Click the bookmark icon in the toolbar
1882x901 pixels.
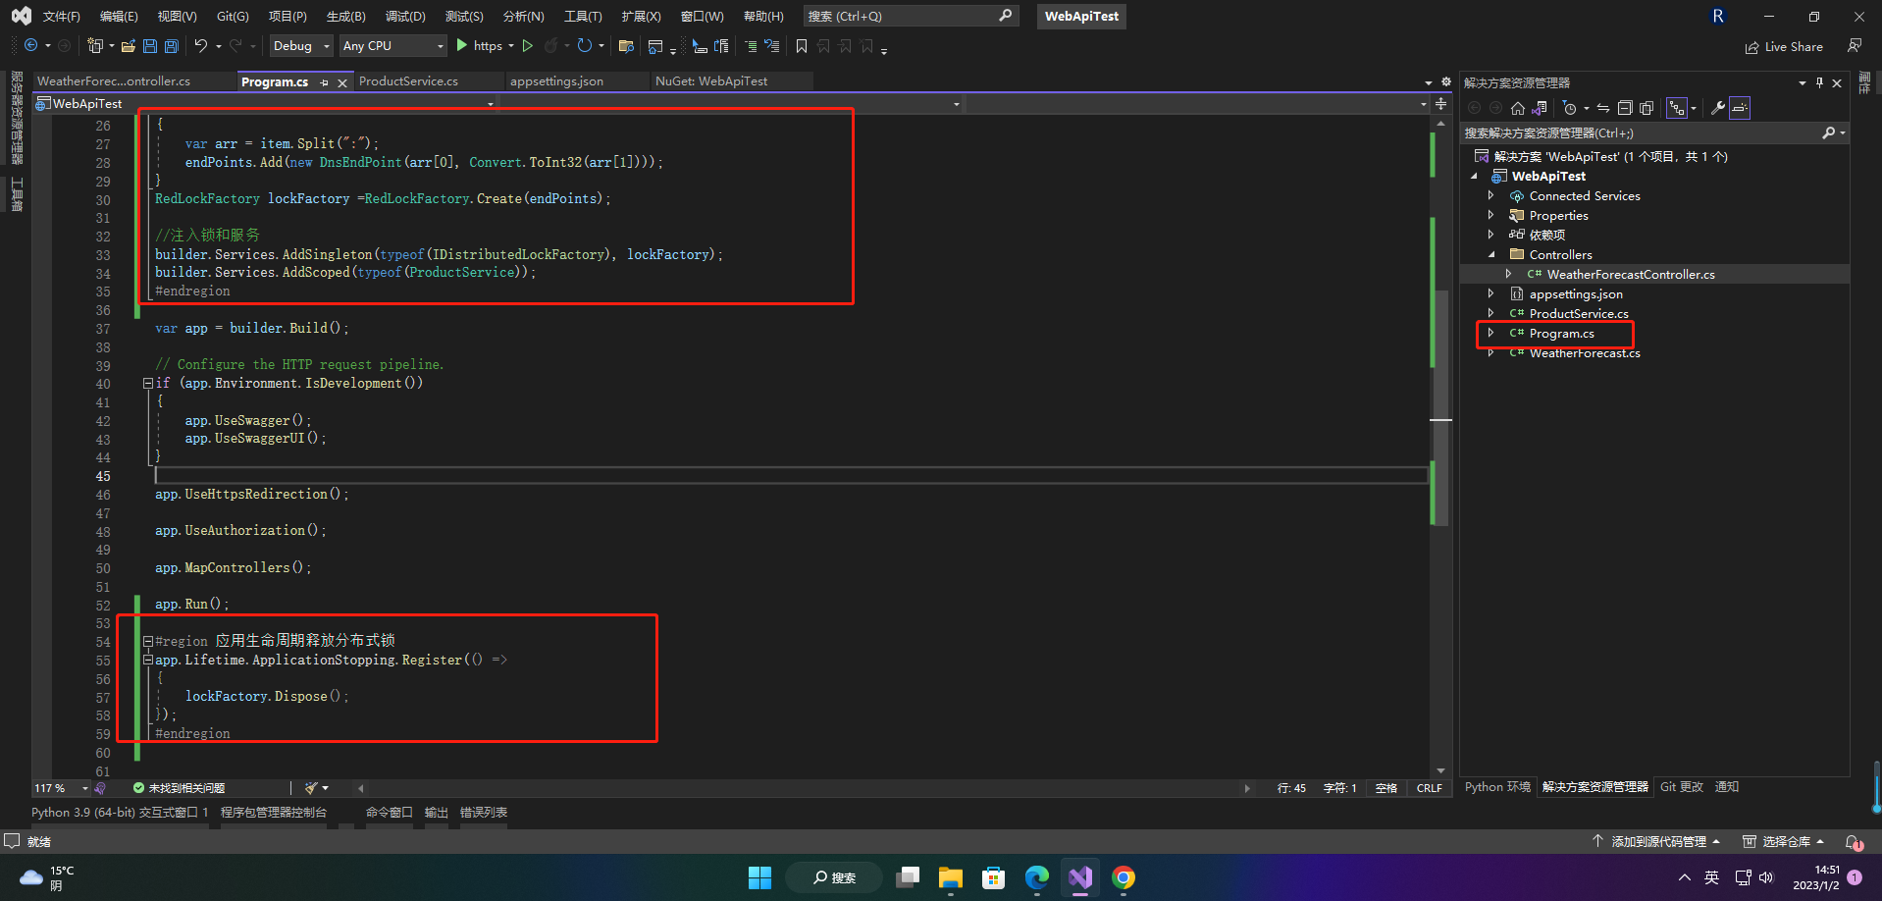coord(802,46)
